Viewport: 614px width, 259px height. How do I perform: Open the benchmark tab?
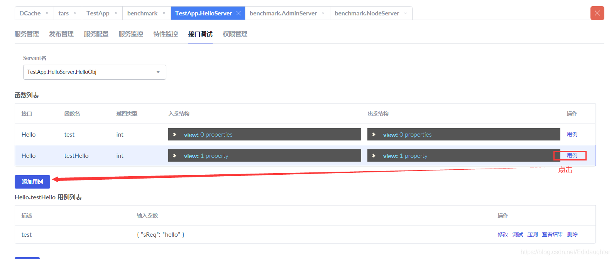(x=142, y=13)
